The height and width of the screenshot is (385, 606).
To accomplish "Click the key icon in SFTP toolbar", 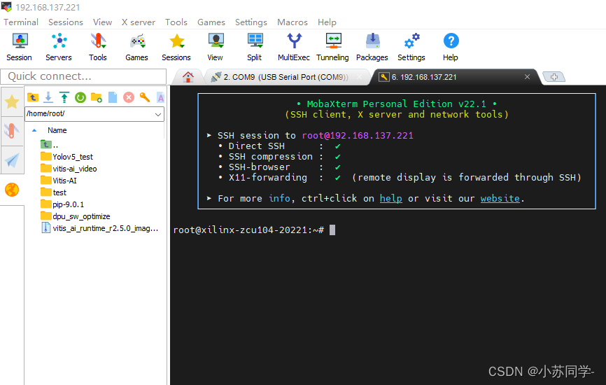I will pyautogui.click(x=145, y=97).
